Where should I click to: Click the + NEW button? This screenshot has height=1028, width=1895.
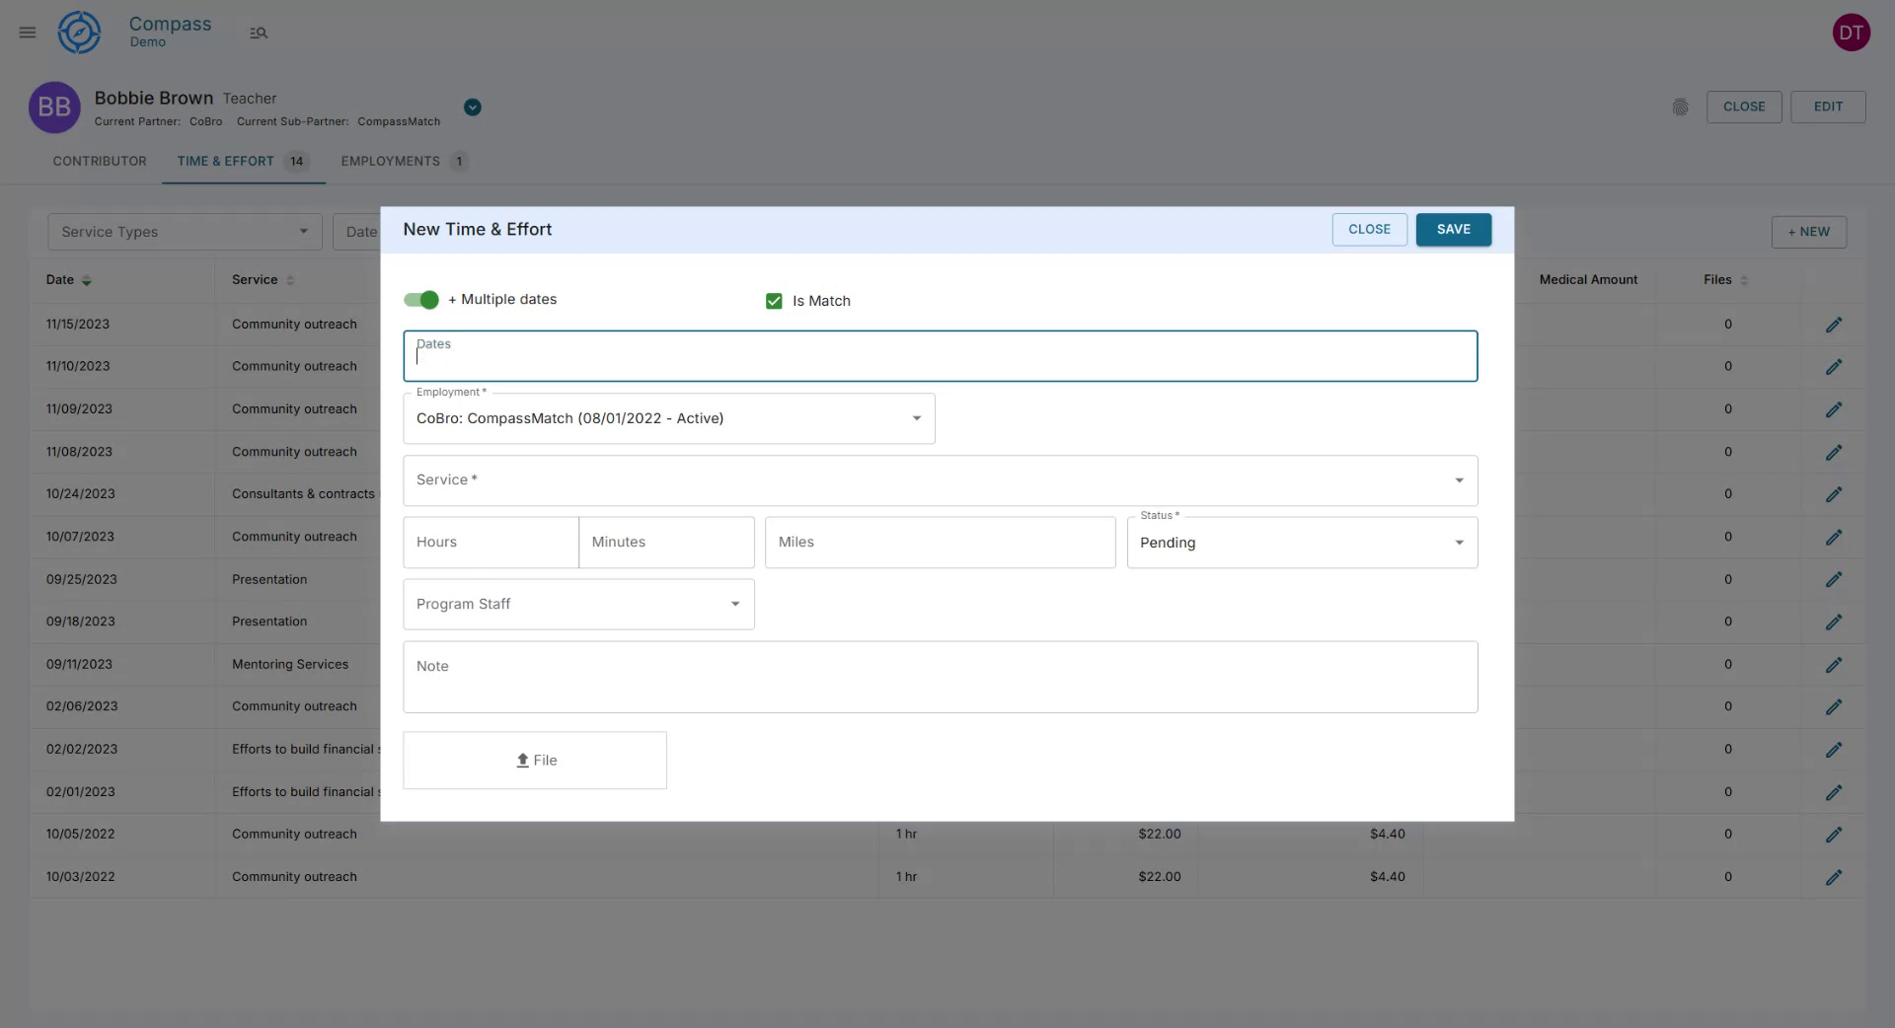(1808, 232)
